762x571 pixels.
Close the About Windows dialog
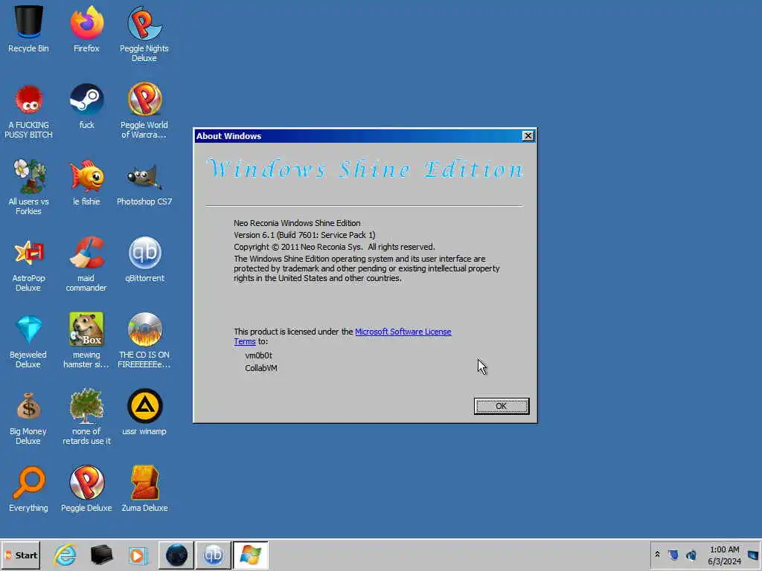tap(528, 136)
